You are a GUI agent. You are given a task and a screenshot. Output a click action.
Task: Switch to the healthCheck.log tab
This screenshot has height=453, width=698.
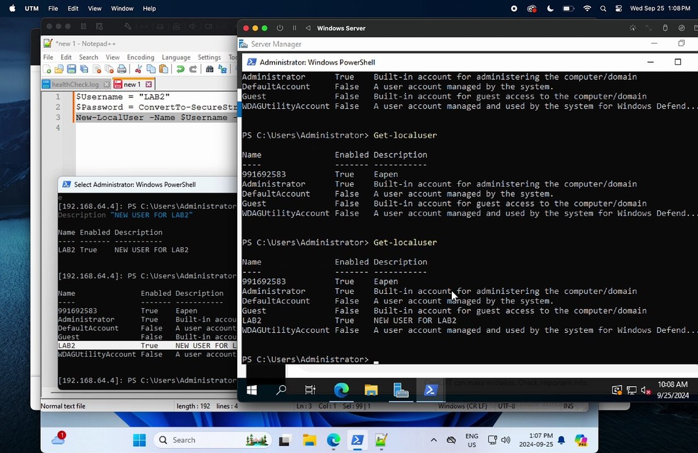tap(76, 84)
